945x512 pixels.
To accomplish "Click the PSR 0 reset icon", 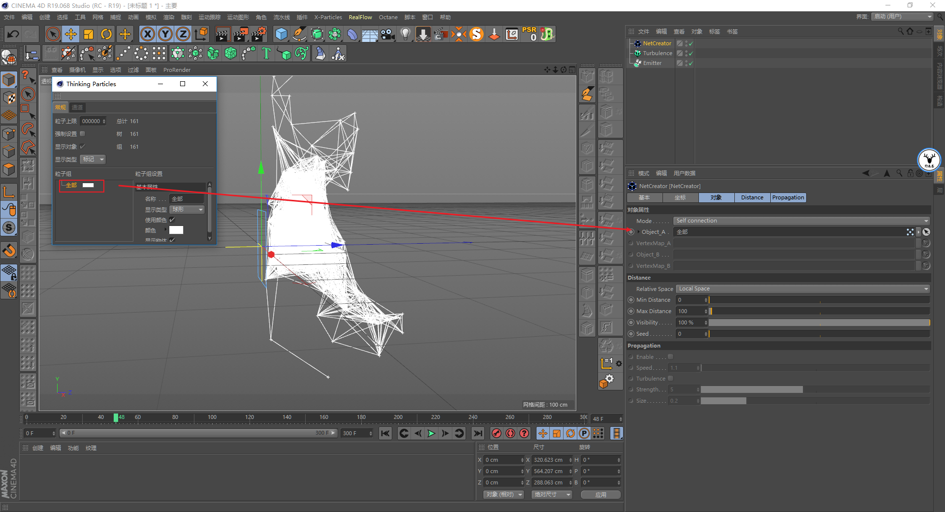I will 530,34.
